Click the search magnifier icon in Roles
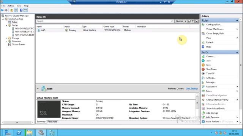Viewport: 243px width, 136px height. click(x=172, y=21)
